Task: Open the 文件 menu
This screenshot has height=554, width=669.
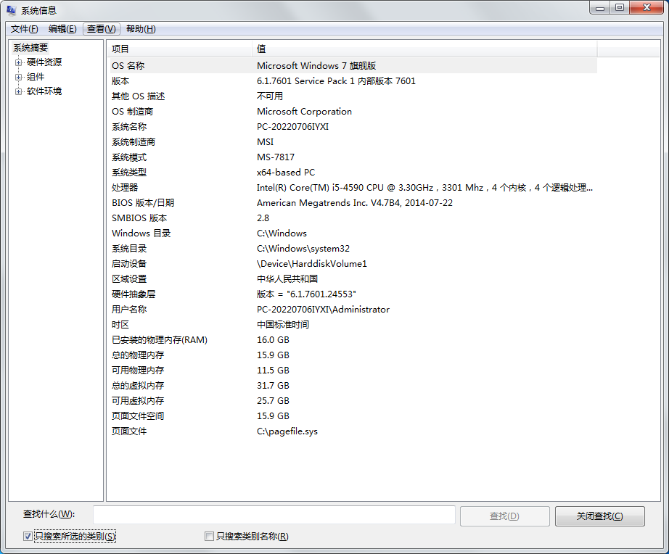Action: click(24, 29)
